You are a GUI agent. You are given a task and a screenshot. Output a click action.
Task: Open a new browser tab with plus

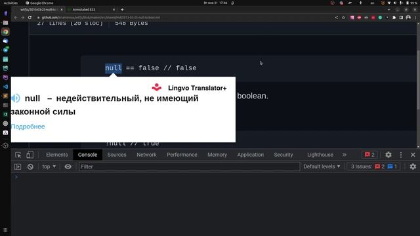[122, 9]
